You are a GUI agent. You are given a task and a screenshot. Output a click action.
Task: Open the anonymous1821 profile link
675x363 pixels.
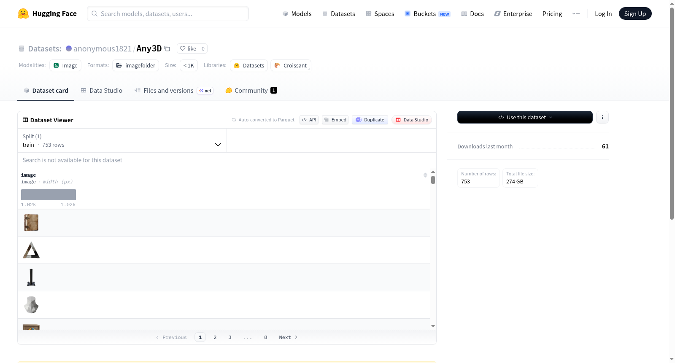coord(103,48)
